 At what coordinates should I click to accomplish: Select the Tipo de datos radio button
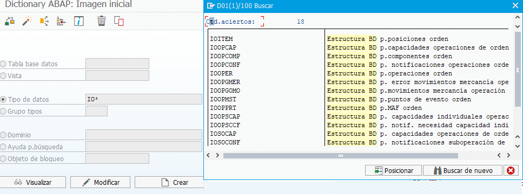point(4,99)
